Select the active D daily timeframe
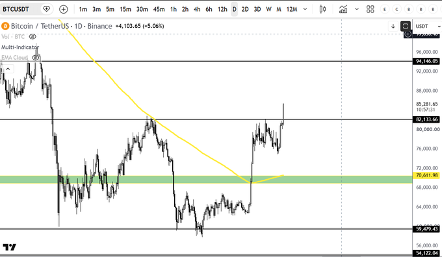Viewport: 442px width, 257px height. 234,9
